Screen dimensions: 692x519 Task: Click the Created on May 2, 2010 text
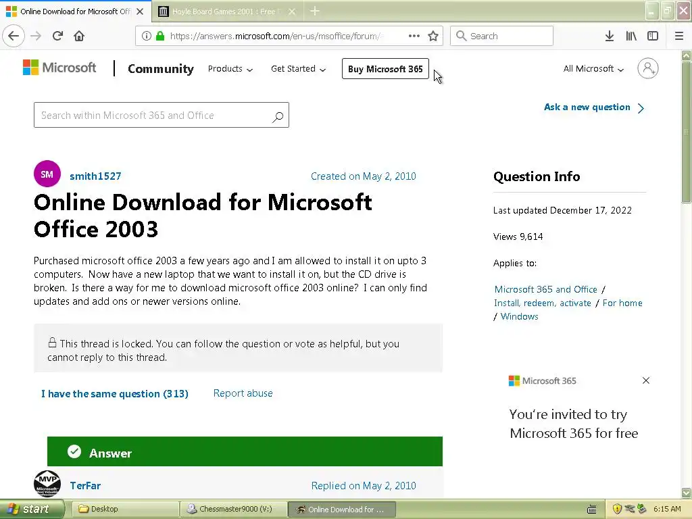click(363, 176)
